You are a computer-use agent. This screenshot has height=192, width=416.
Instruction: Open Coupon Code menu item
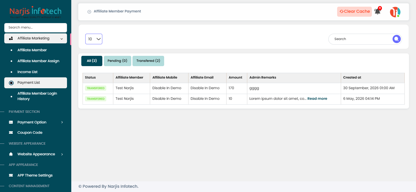click(x=30, y=133)
